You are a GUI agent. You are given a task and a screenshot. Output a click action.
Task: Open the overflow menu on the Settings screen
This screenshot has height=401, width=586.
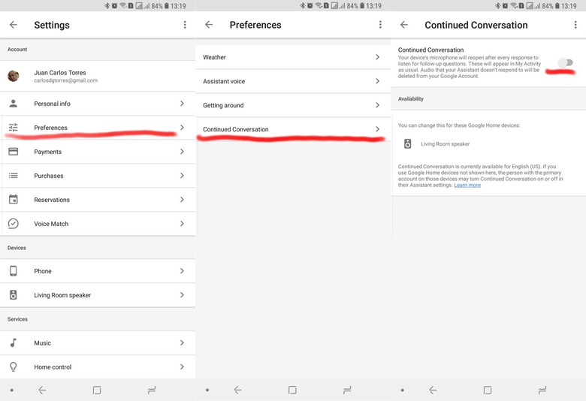(x=185, y=25)
